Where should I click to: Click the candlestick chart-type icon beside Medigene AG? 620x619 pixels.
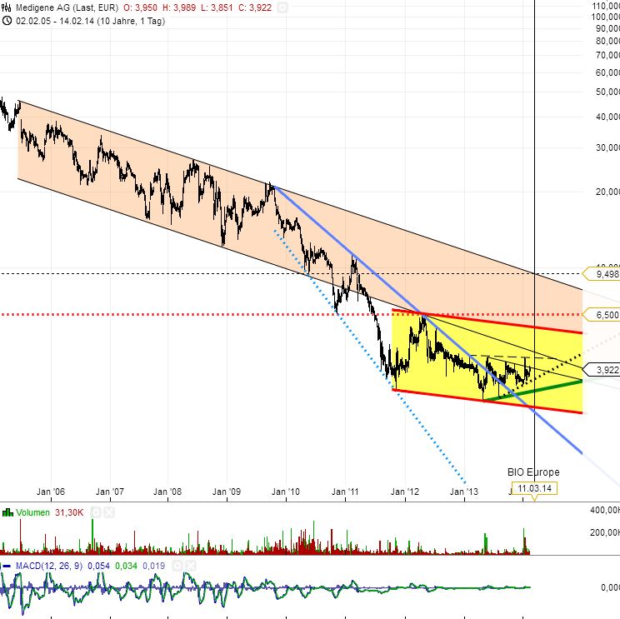7,7
